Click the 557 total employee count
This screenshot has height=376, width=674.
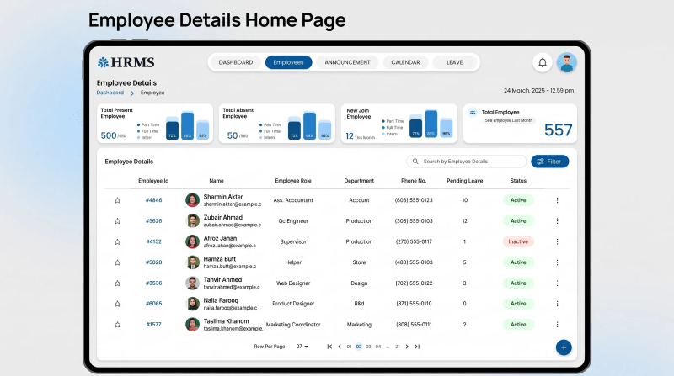tap(558, 130)
